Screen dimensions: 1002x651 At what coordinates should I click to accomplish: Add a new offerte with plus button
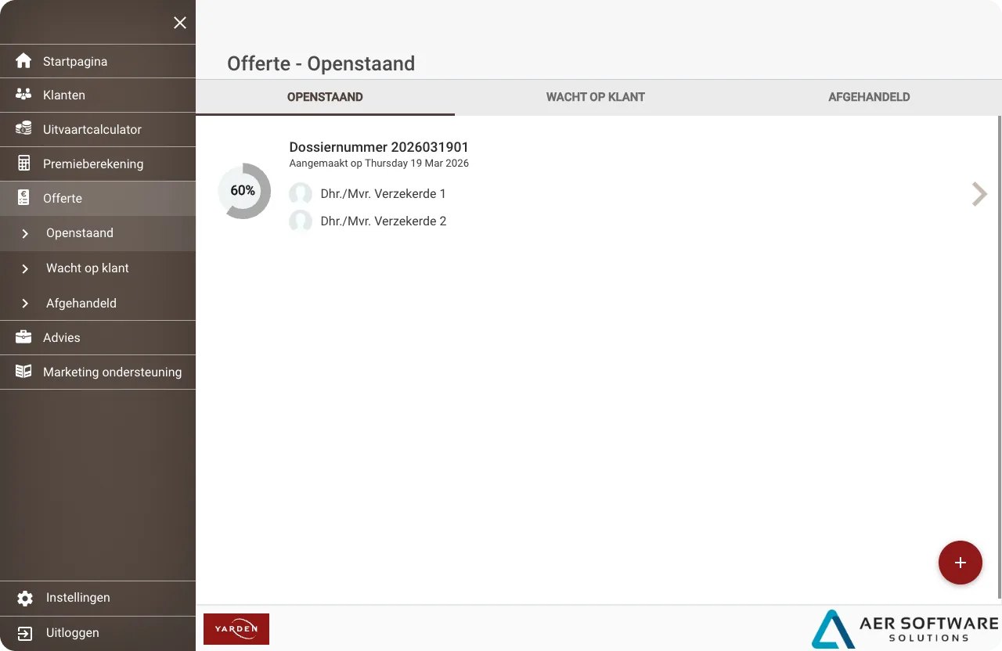click(x=961, y=563)
